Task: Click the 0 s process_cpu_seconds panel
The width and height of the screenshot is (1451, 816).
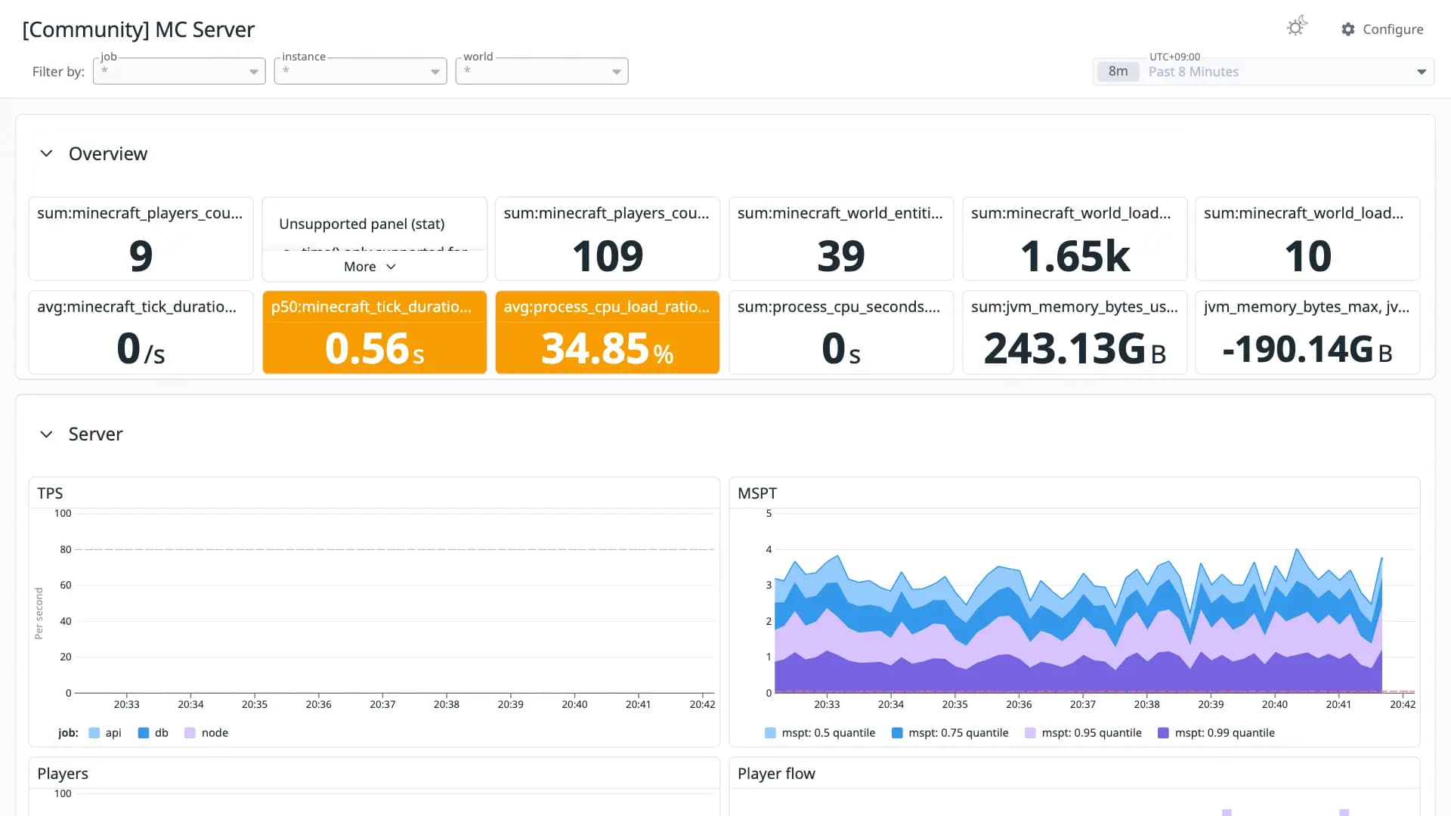Action: [x=840, y=332]
